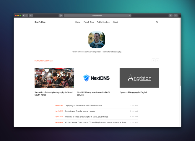Click the Angristan logo article thumbnail

tap(139, 78)
